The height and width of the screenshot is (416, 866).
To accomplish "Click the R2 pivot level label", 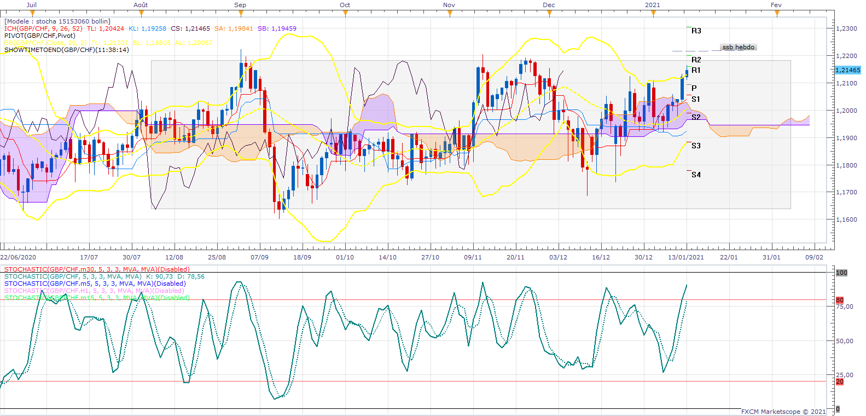I will pyautogui.click(x=696, y=60).
